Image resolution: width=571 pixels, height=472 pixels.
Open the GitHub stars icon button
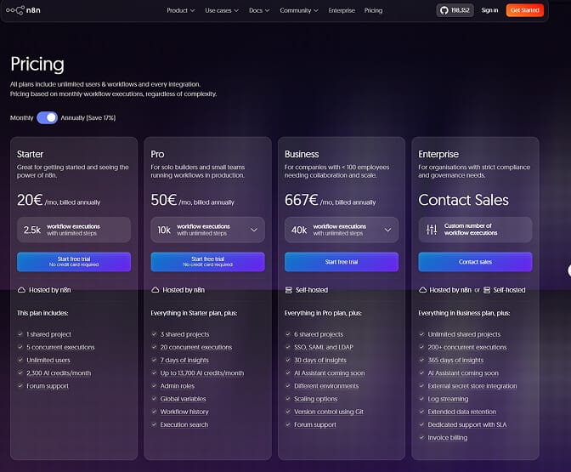tap(455, 10)
